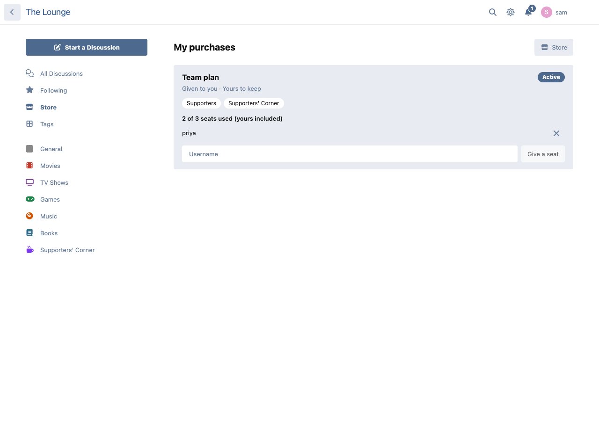Image resolution: width=599 pixels, height=421 pixels.
Task: Open the Movies tag link
Action: tap(50, 166)
